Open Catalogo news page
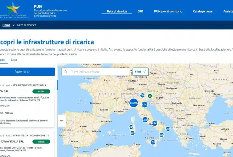The height and width of the screenshot is (157, 233). [203, 11]
